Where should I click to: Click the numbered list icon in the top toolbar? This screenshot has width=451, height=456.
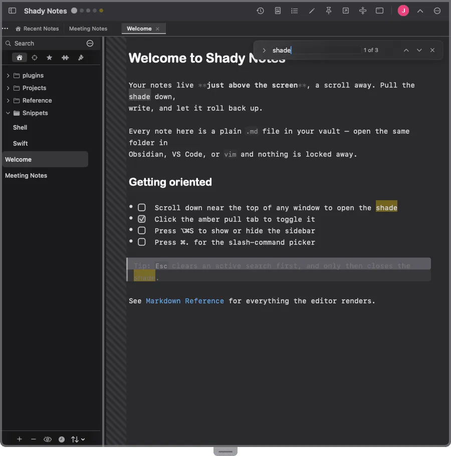click(x=294, y=11)
